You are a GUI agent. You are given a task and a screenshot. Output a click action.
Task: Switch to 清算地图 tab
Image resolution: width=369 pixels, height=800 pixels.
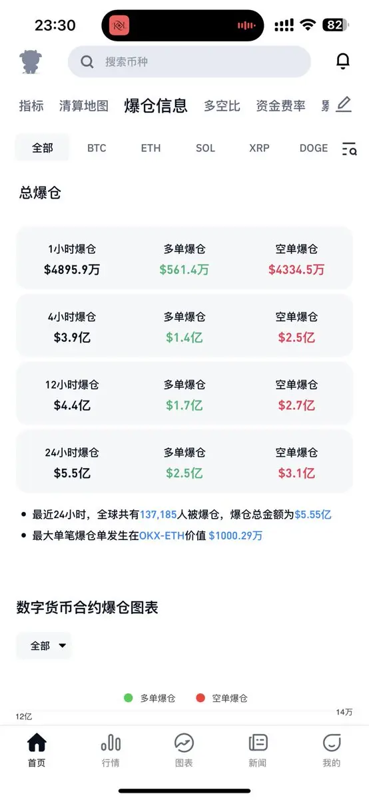point(83,105)
